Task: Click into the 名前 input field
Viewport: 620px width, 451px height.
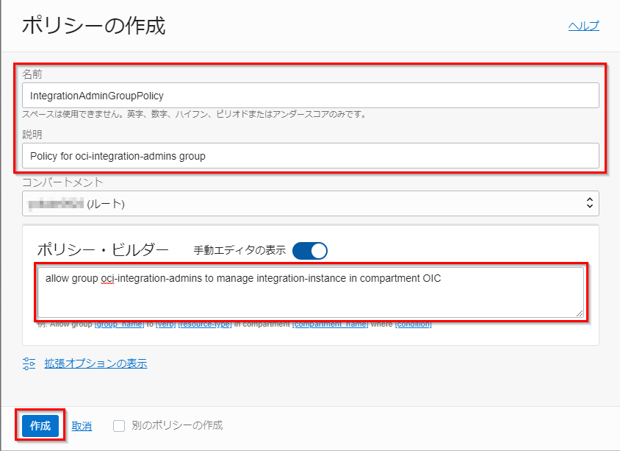Action: click(310, 96)
